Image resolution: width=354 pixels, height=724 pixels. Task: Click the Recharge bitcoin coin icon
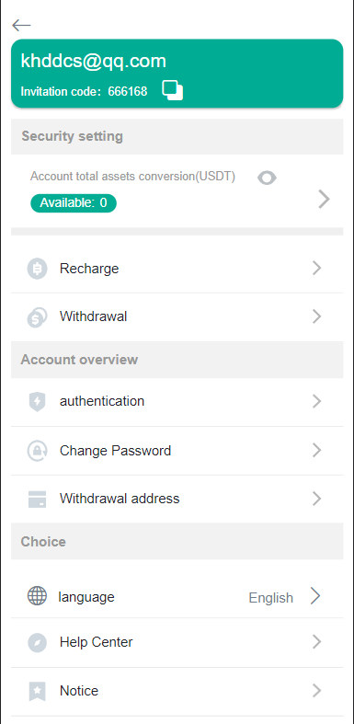coord(38,269)
